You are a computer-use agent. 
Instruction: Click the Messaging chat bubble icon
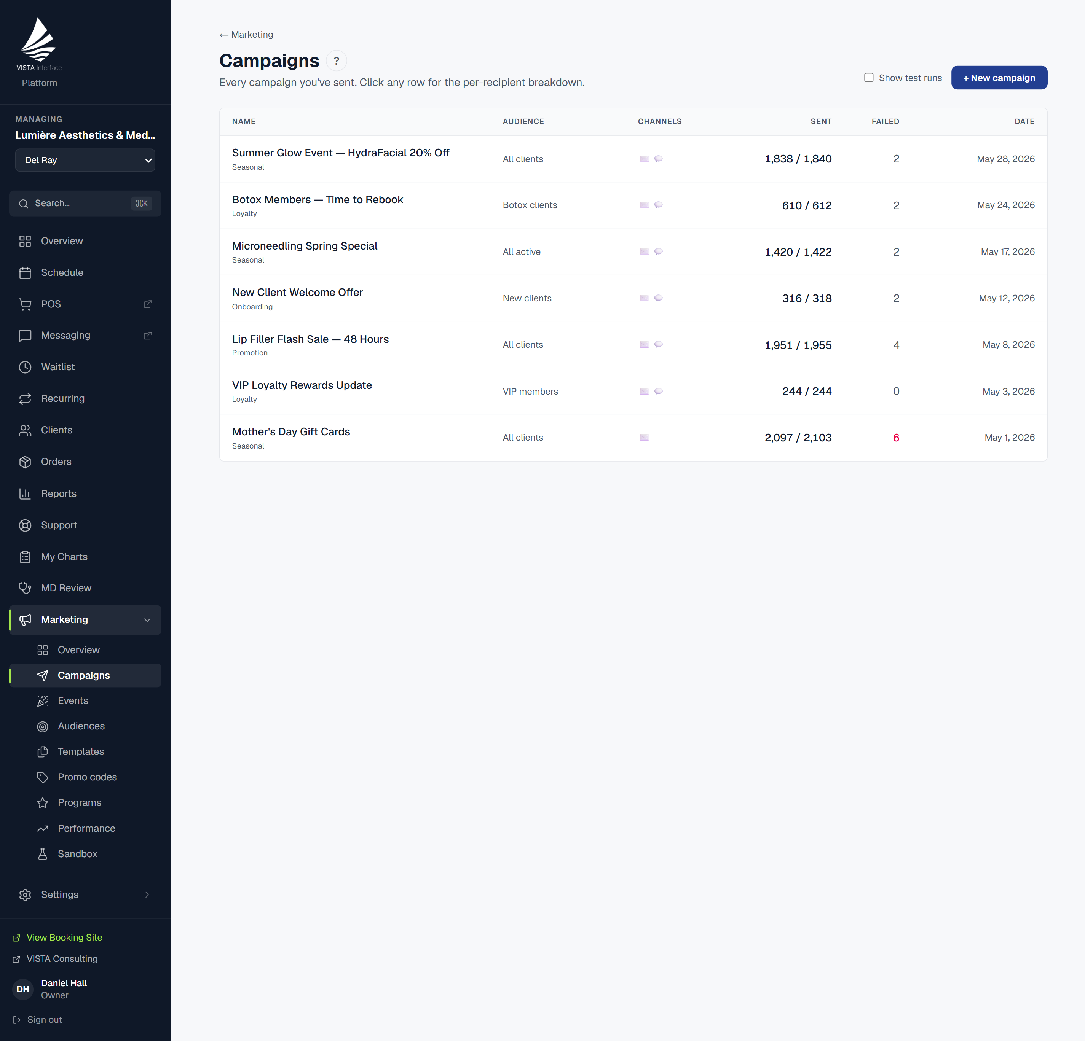click(25, 336)
